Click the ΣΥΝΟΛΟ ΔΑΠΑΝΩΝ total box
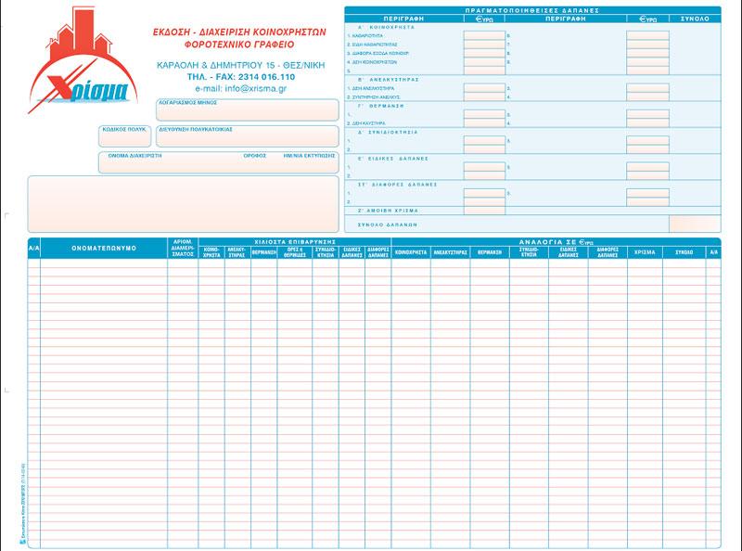Image resolution: width=742 pixels, height=551 pixels. [695, 224]
